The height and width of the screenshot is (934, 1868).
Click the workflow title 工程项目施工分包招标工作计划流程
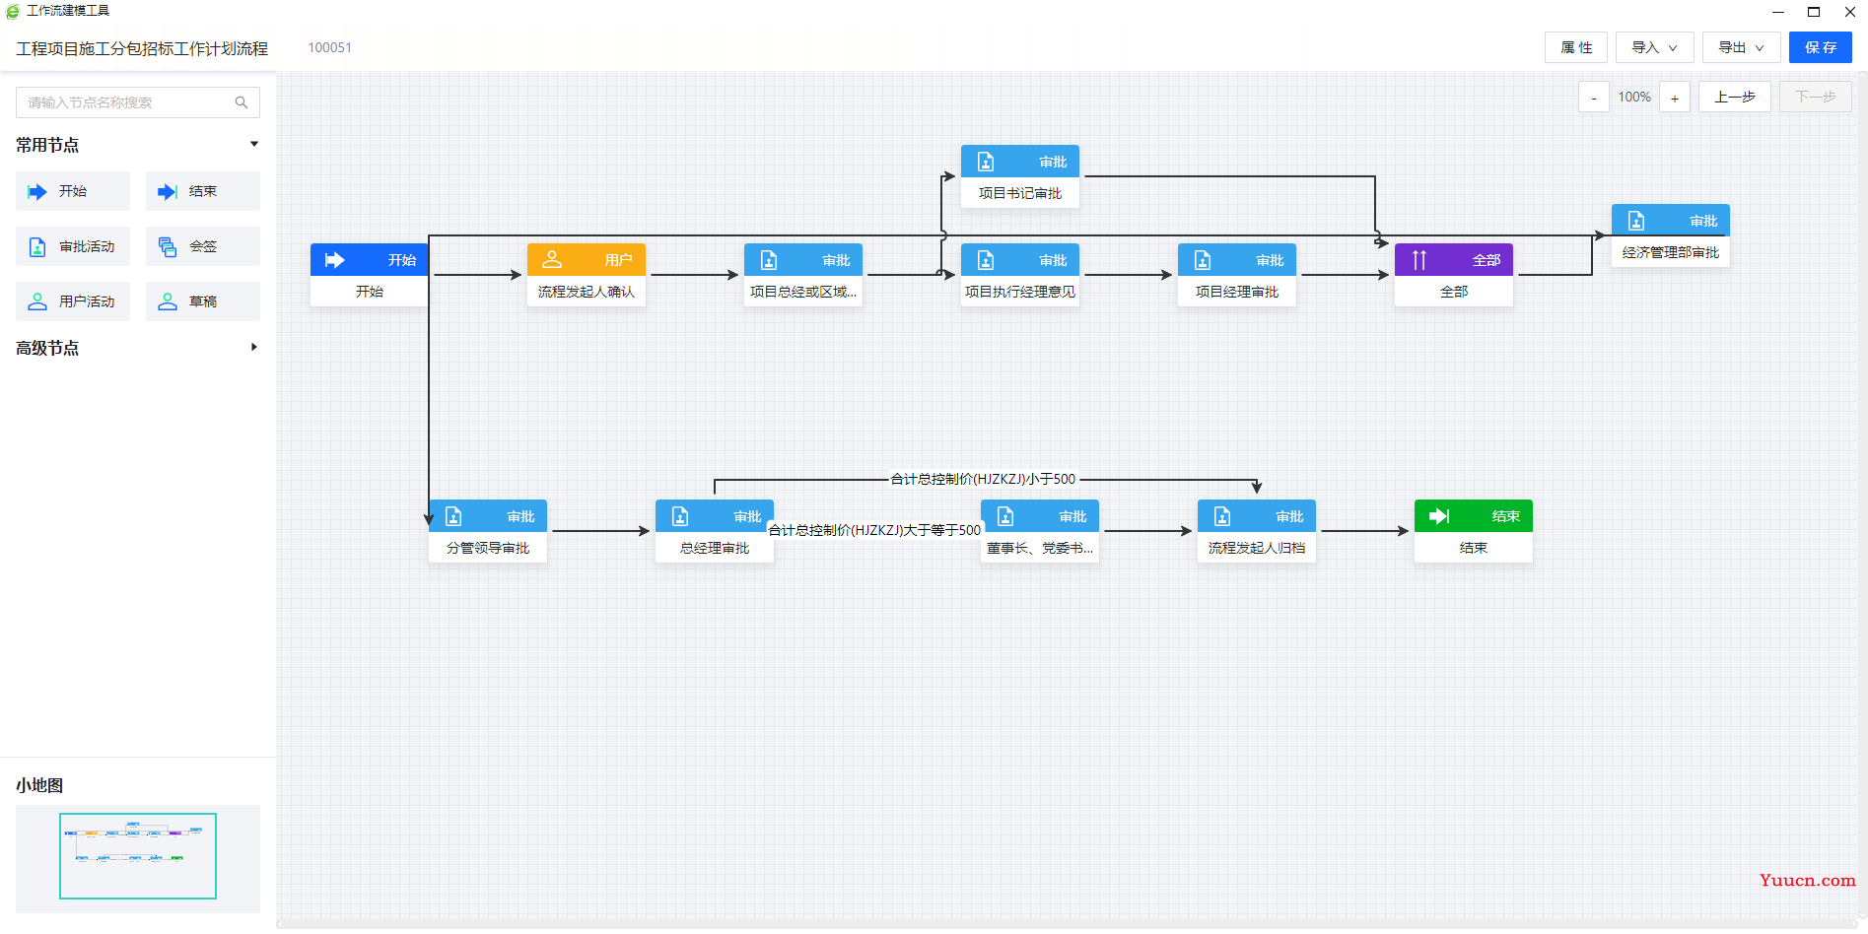point(142,48)
